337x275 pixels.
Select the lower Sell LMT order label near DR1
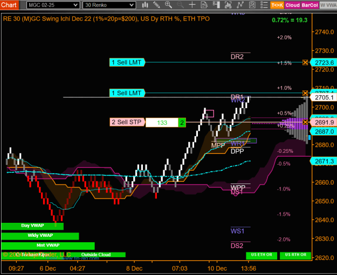pyautogui.click(x=127, y=93)
